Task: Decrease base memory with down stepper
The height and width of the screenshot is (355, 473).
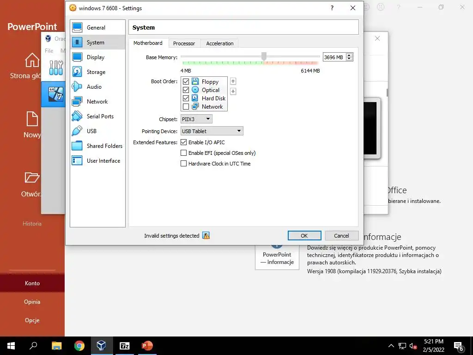Action: [x=349, y=59]
